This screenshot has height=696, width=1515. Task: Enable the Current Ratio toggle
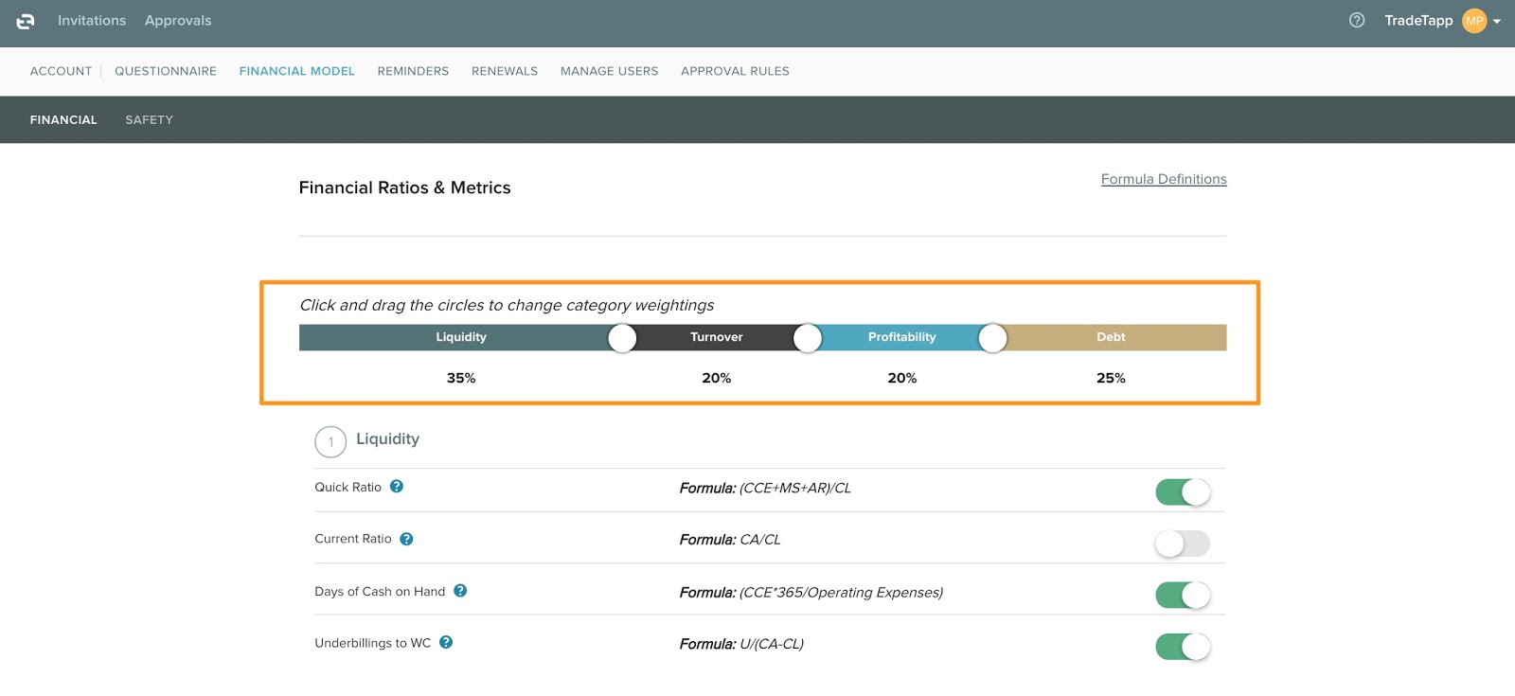1182,544
